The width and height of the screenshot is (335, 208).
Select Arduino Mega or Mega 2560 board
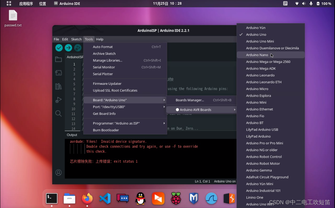click(x=268, y=61)
